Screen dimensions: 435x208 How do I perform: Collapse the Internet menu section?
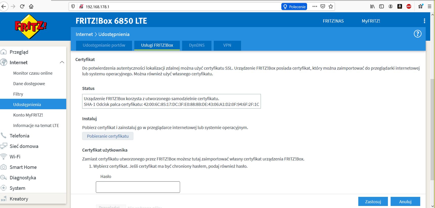pos(62,62)
